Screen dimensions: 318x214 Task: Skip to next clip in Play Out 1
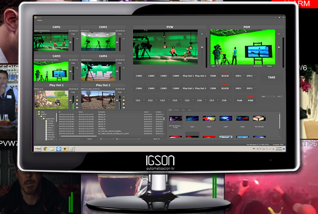click(77, 108)
